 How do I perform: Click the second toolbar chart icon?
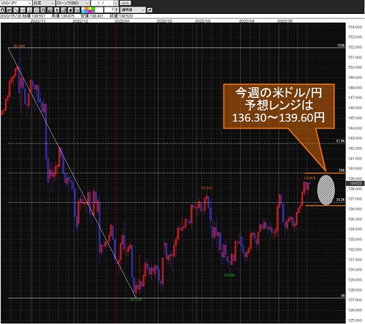(9, 10)
